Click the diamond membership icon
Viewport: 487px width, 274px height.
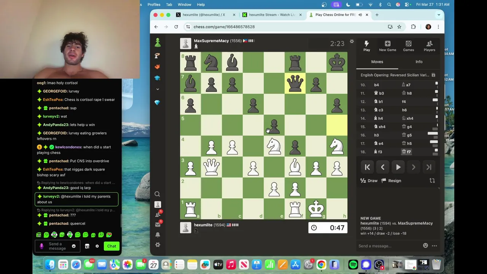tap(158, 102)
